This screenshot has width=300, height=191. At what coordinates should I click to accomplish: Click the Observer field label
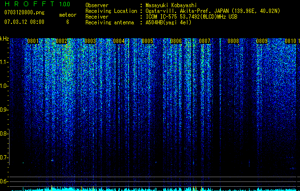(x=97, y=5)
